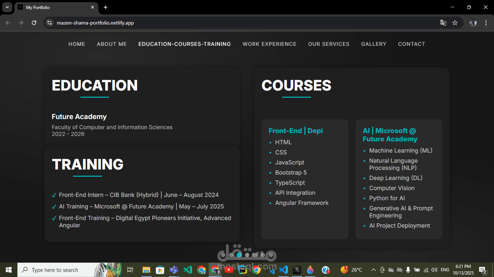Open the YouTube taskbar icon
This screenshot has height=277, width=494.
[229, 270]
